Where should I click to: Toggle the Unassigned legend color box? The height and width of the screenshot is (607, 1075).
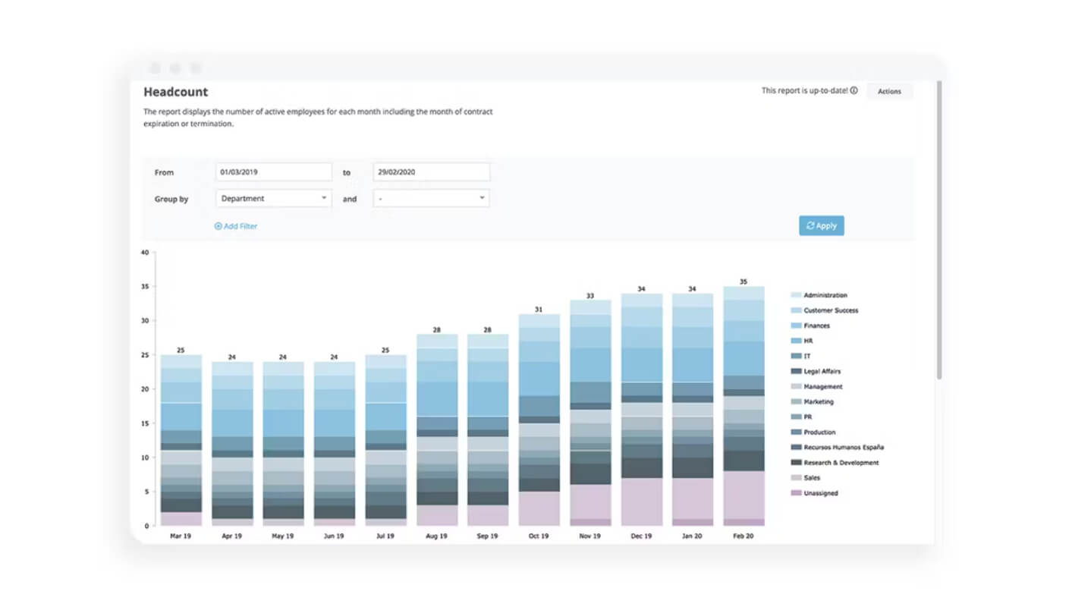tap(796, 493)
